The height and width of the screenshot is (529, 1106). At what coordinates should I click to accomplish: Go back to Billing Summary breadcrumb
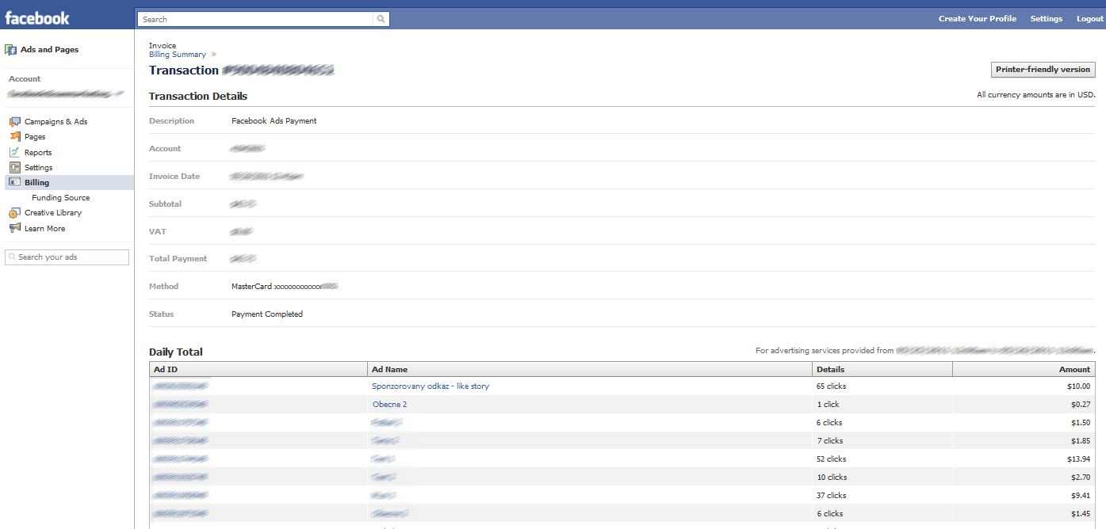178,55
